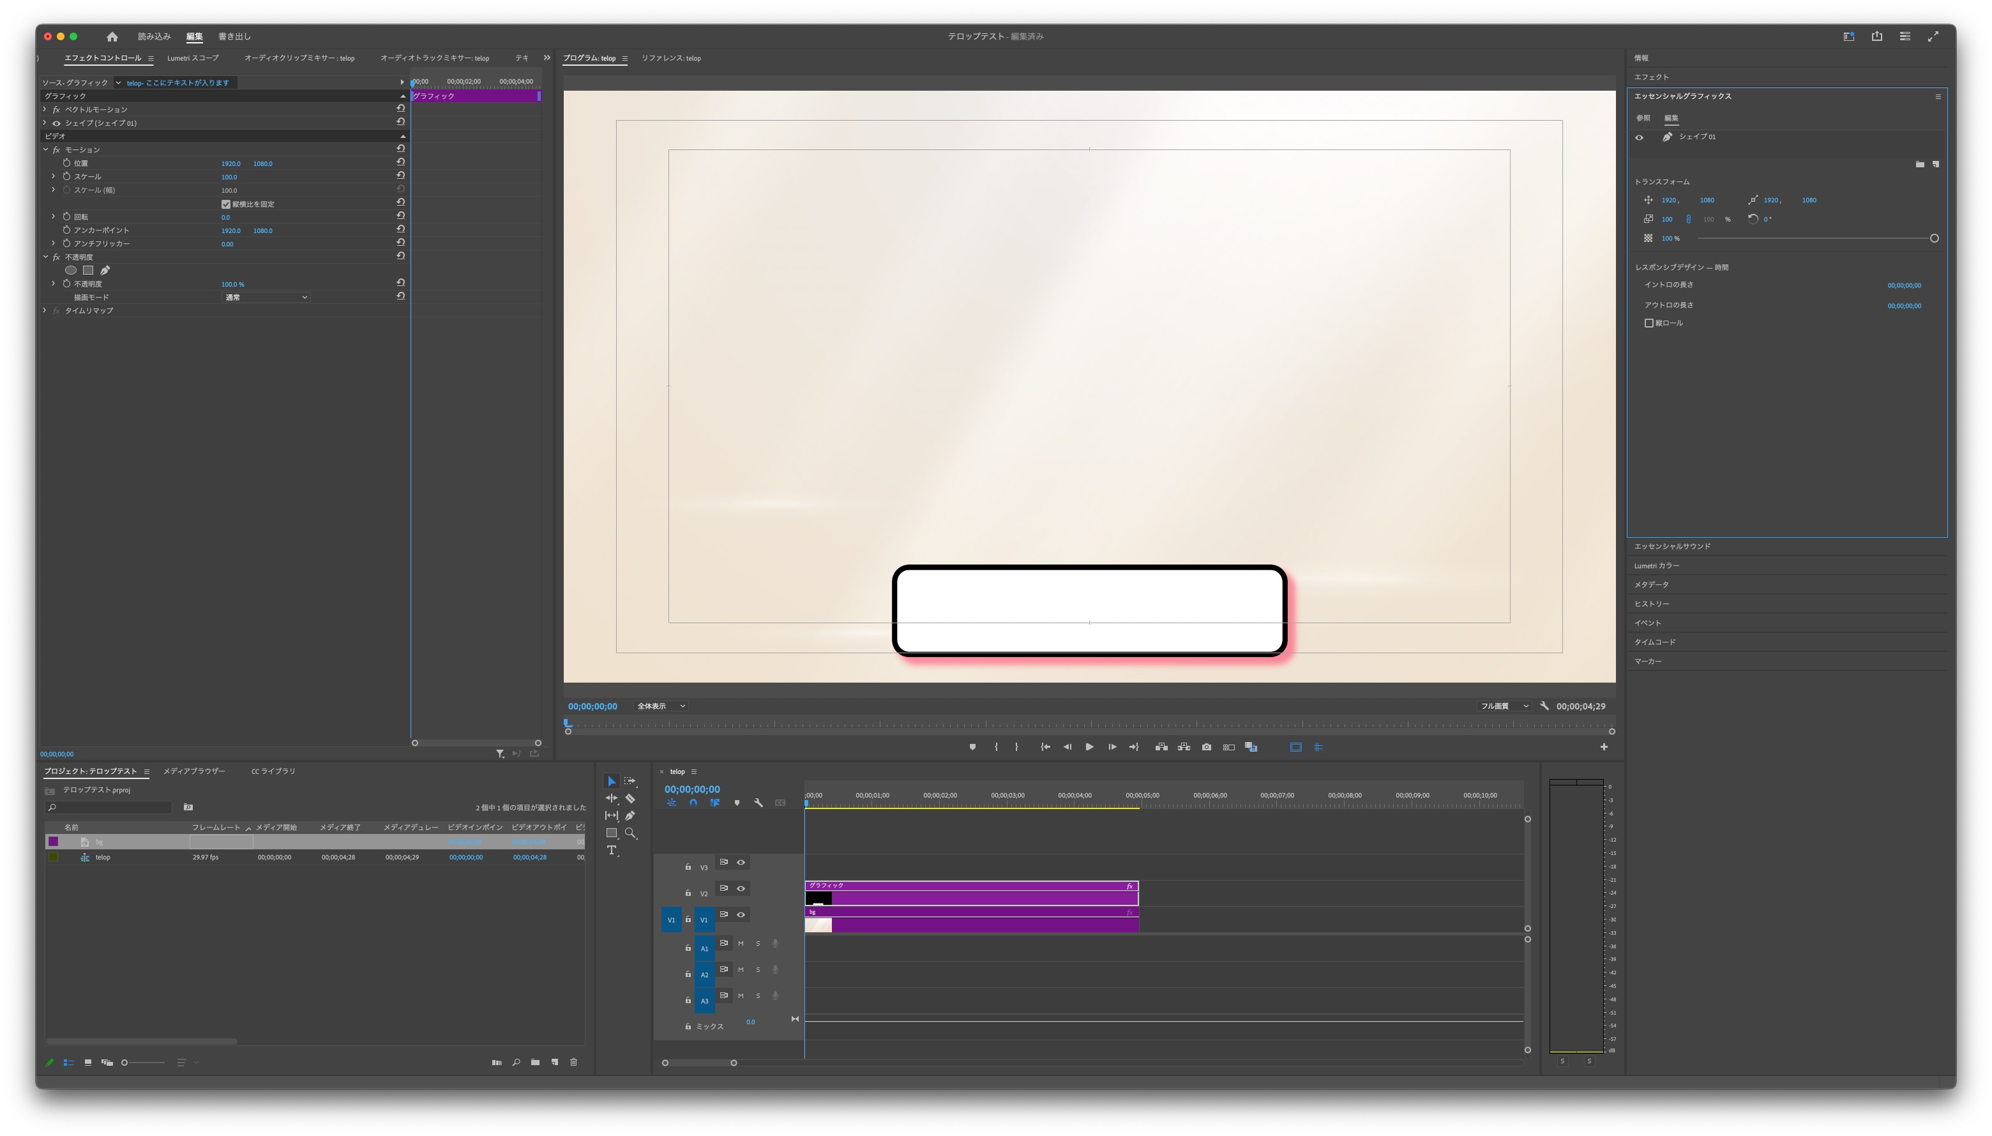Hide the シェイプ 01 layer in Essential Graphics

1640,137
